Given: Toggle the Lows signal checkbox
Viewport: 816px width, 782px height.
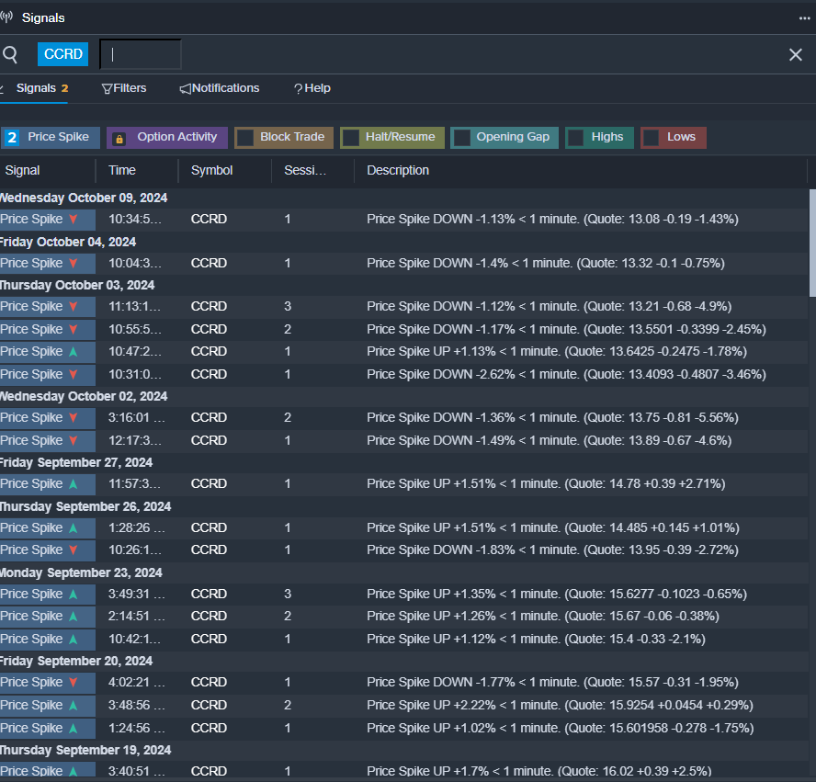Looking at the screenshot, I should 651,138.
